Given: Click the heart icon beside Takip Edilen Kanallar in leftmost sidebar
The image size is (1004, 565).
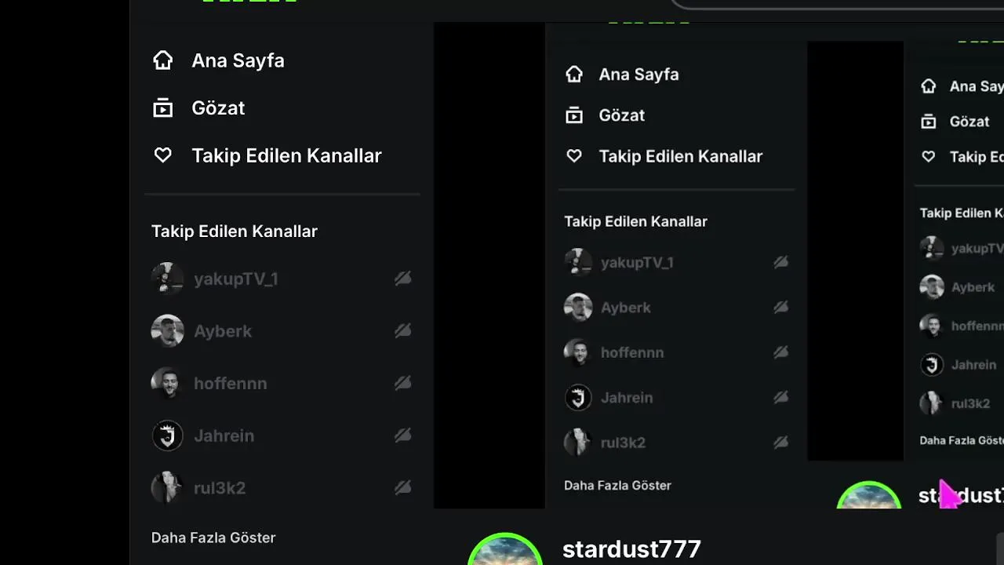Looking at the screenshot, I should (162, 155).
